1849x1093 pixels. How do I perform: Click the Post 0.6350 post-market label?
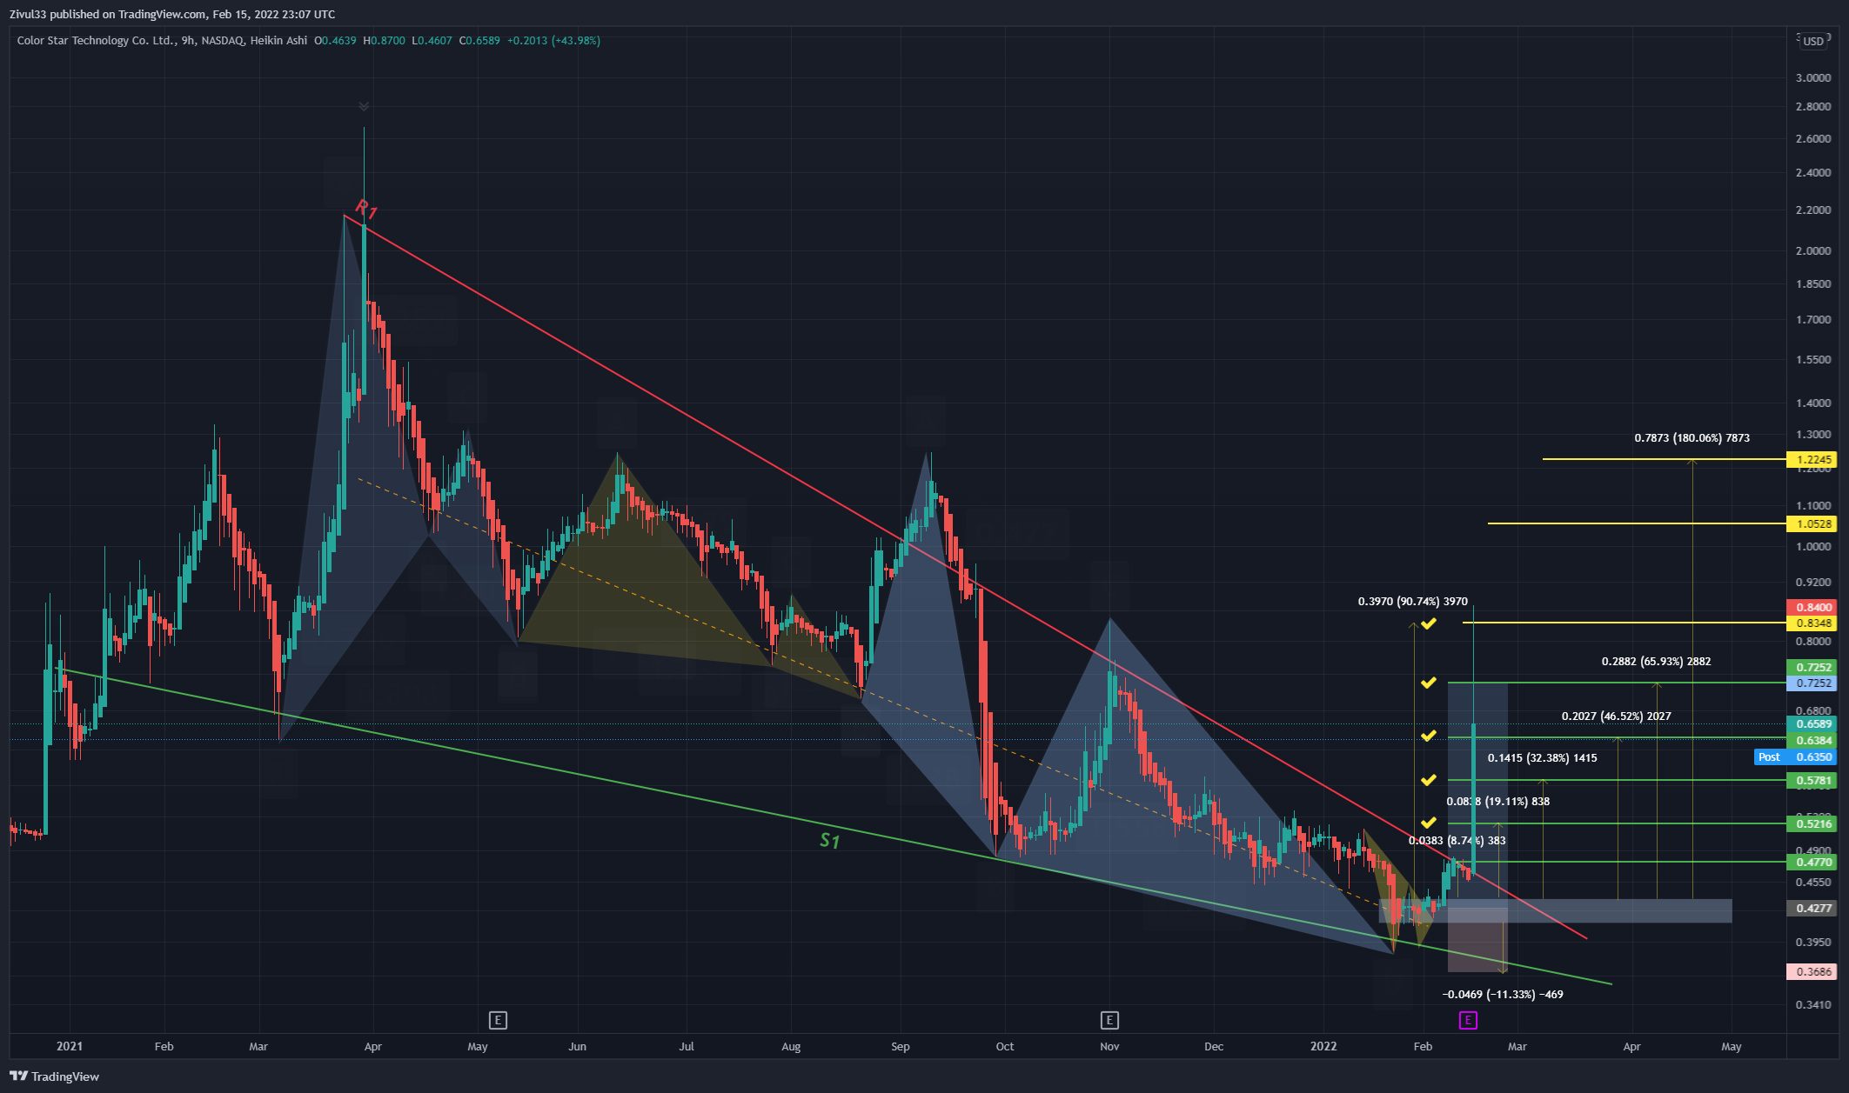[x=1795, y=757]
